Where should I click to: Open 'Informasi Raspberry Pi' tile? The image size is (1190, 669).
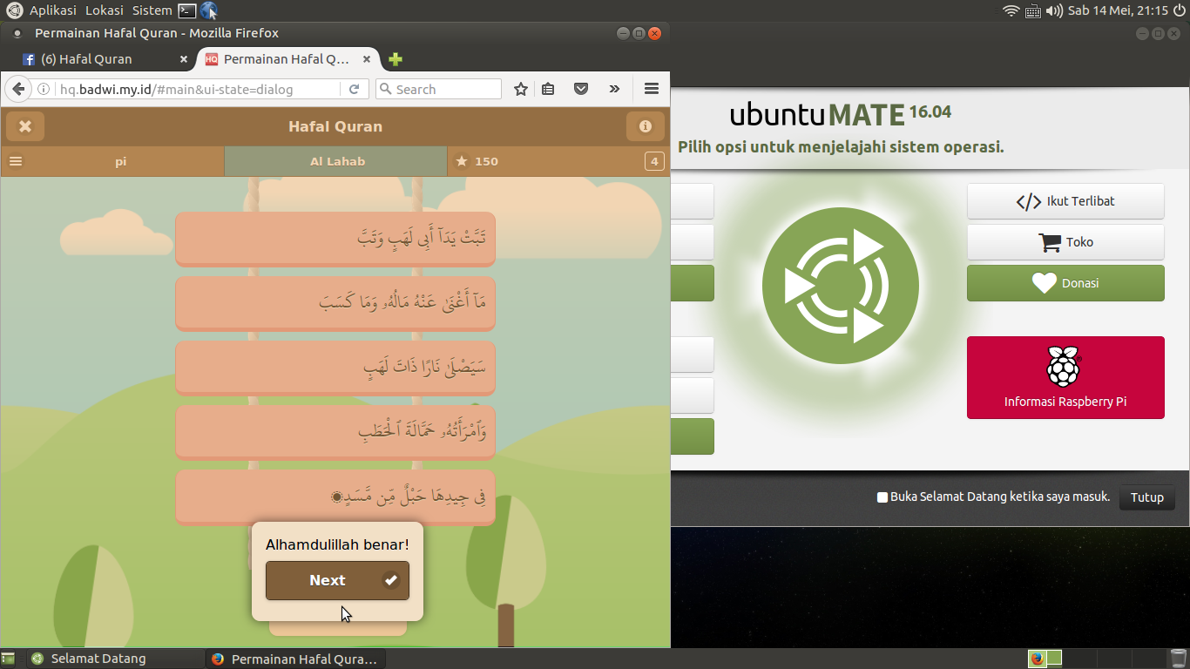click(1065, 377)
